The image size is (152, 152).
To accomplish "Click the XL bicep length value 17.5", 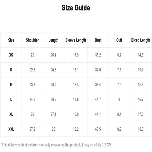I will (141, 114).
